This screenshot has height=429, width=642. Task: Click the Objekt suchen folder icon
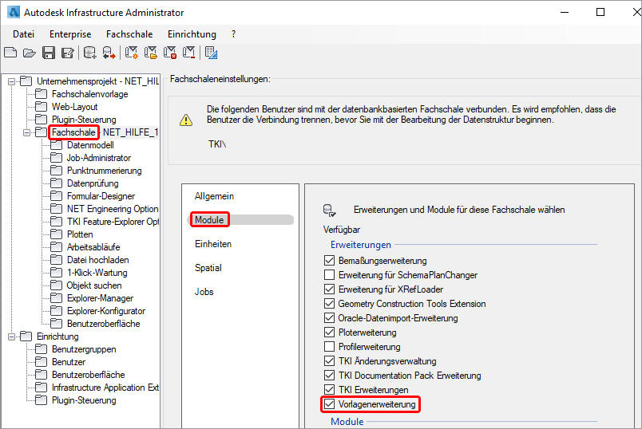coord(56,285)
